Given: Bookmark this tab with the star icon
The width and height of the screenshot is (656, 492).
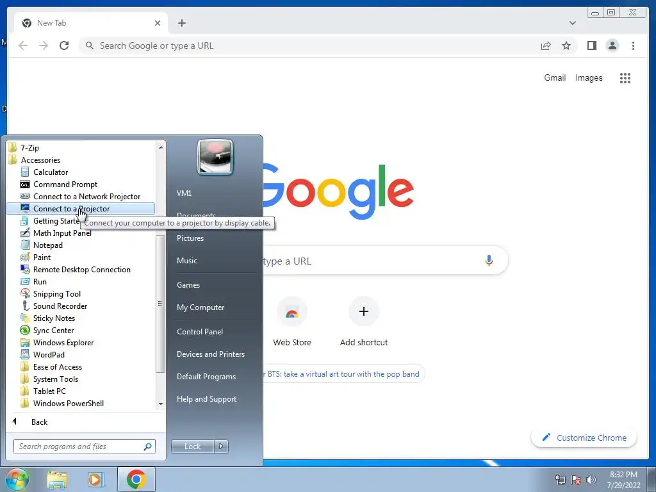Looking at the screenshot, I should 566,45.
